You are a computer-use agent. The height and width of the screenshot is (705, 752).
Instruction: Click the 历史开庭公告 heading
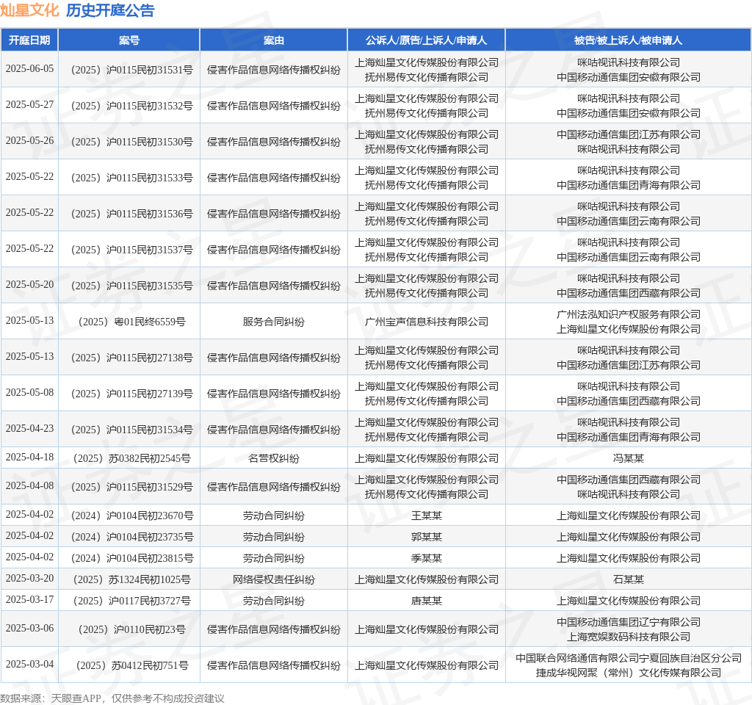(x=110, y=10)
